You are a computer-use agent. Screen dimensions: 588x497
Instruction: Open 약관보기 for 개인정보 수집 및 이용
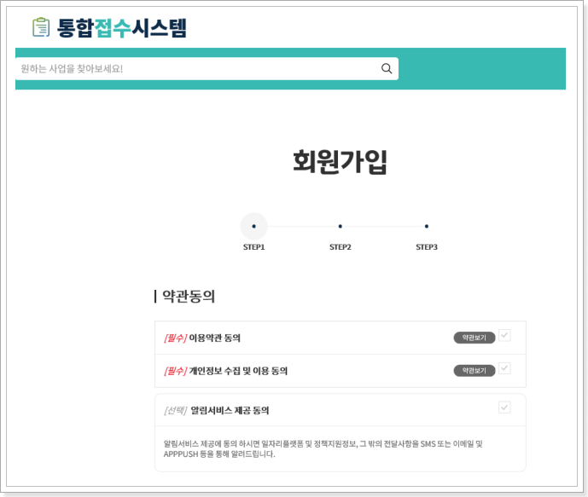[474, 371]
